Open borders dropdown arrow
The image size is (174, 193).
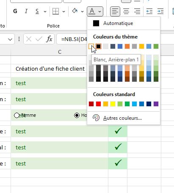pyautogui.click(x=64, y=11)
